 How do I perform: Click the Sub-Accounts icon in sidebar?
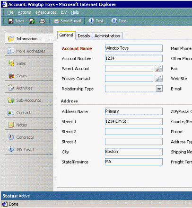click(11, 100)
